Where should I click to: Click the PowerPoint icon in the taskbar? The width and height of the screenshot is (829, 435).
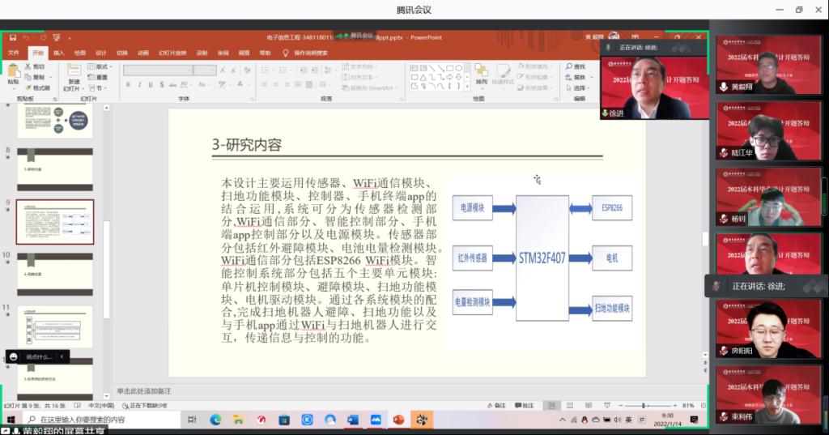click(x=397, y=420)
